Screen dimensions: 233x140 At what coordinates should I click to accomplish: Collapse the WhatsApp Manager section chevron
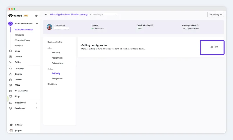pyautogui.click(x=37, y=24)
